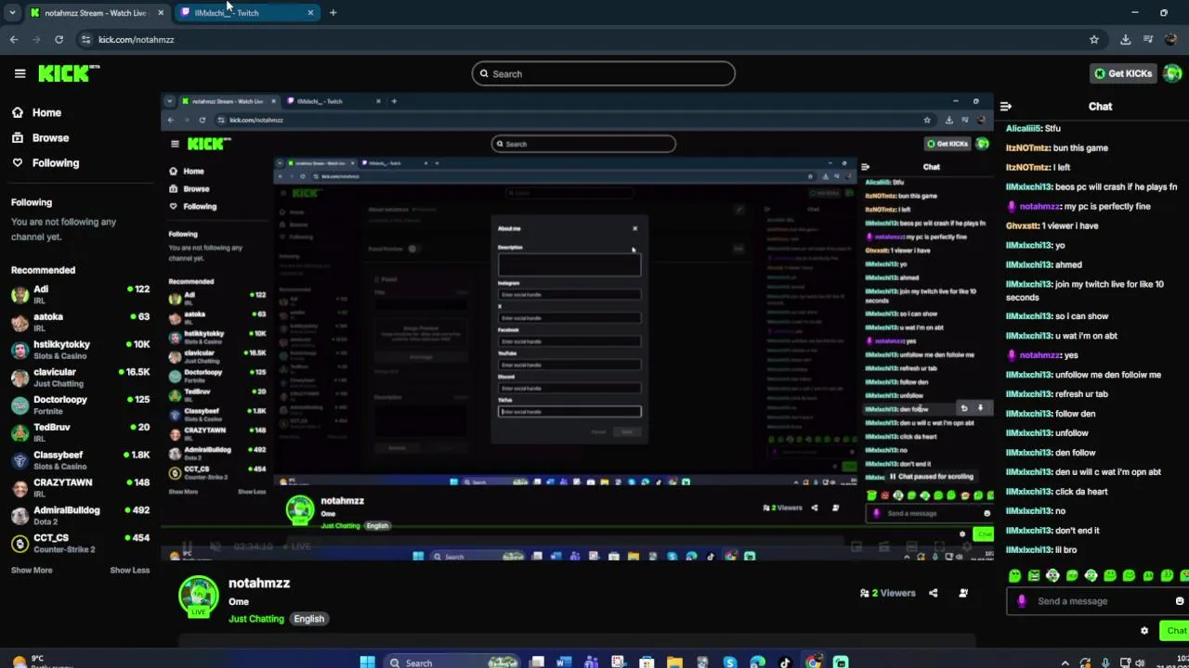Screen dimensions: 1189x668
Task: Click the Chrome back arrow
Action: [x=14, y=39]
